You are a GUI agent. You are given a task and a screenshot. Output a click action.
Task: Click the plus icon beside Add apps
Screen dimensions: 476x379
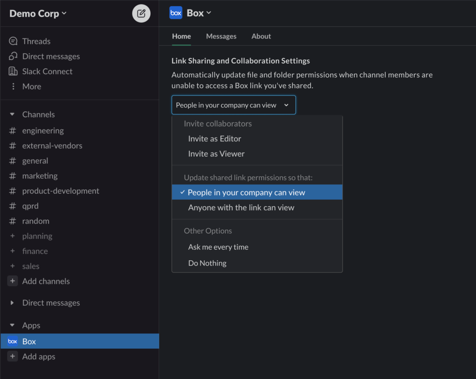pos(13,357)
